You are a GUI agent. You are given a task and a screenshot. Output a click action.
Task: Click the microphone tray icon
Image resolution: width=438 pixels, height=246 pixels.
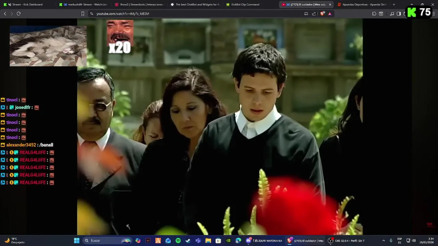tap(391, 241)
